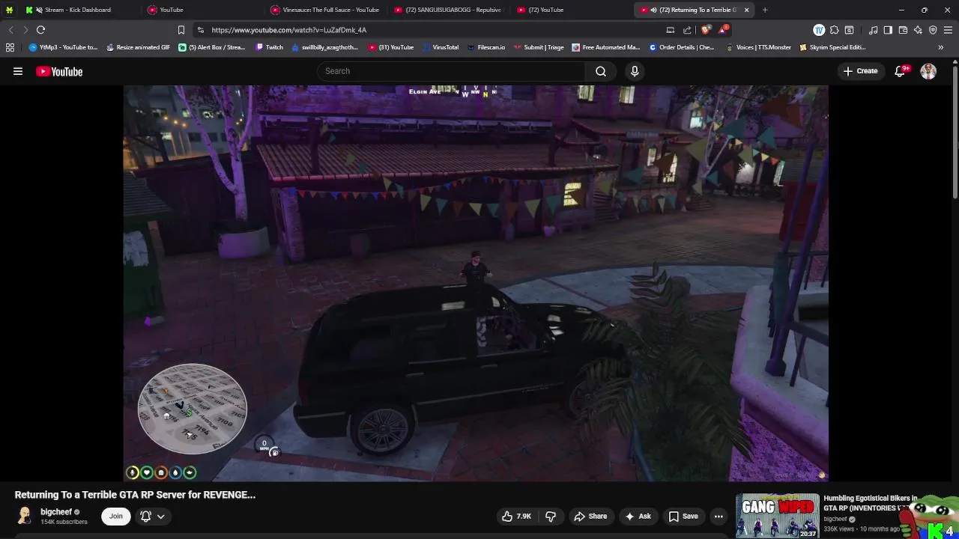Open the Resize animated GIF bookmark
The image size is (959, 539).
point(139,47)
